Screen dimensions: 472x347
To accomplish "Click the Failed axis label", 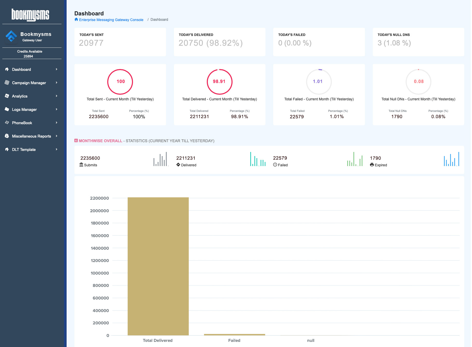I will pyautogui.click(x=234, y=340).
